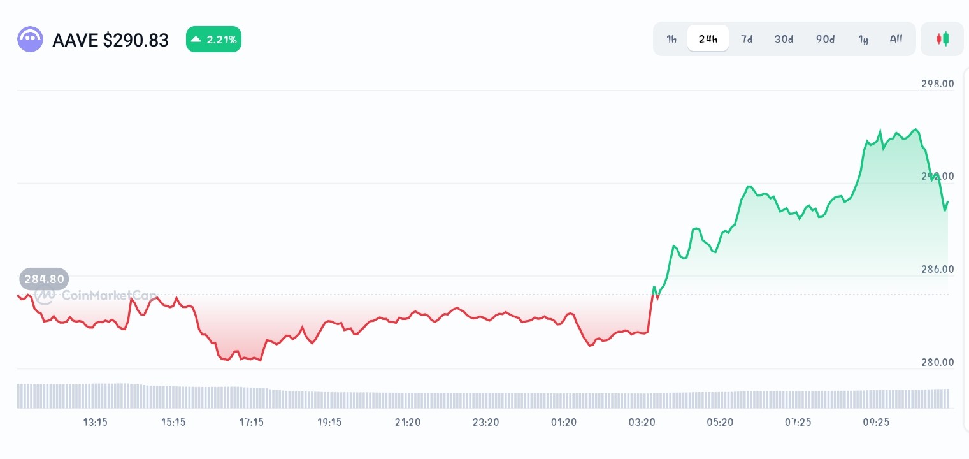
Task: Choose the 90d timeframe
Action: [824, 39]
